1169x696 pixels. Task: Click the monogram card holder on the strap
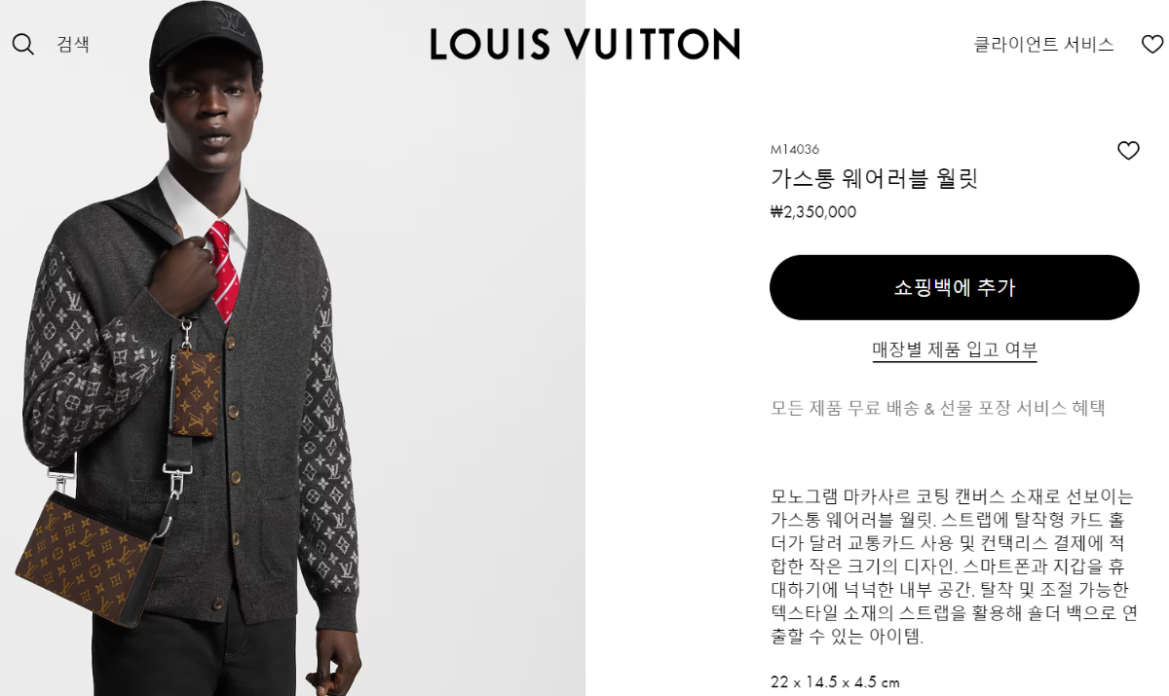pyautogui.click(x=196, y=393)
